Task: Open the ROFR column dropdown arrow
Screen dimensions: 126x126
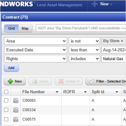Action: click(85, 92)
